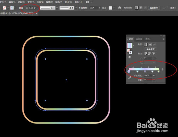Viewport: 178px width, 137px height.
Task: Click the stroke swatch in control bar
Action: click(12, 8)
